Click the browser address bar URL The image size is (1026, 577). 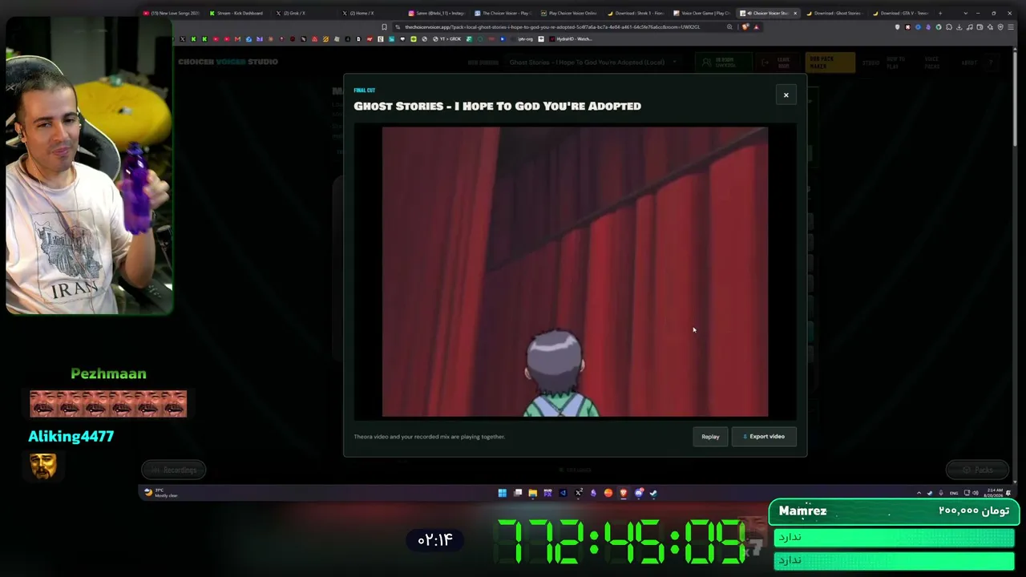[552, 26]
